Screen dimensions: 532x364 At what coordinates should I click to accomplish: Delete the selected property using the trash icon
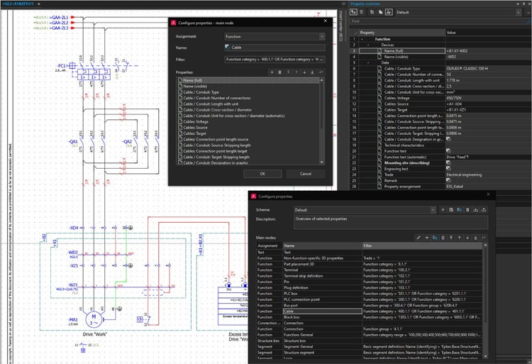(x=281, y=72)
